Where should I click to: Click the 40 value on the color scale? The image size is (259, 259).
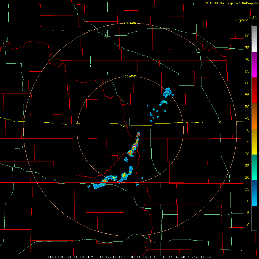[247, 130]
